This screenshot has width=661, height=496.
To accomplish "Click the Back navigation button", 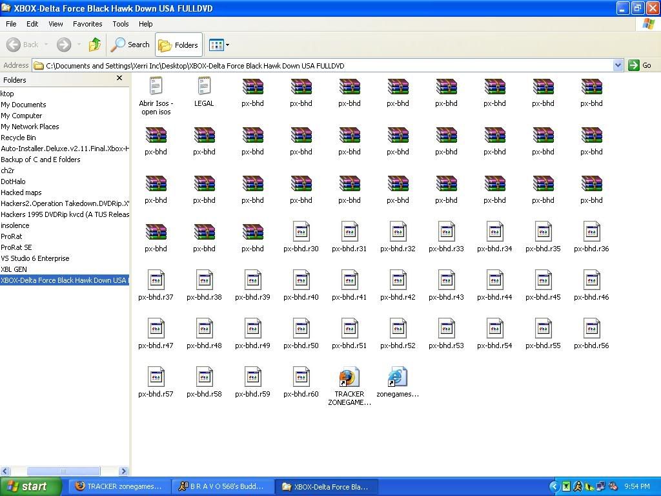I will tap(23, 45).
